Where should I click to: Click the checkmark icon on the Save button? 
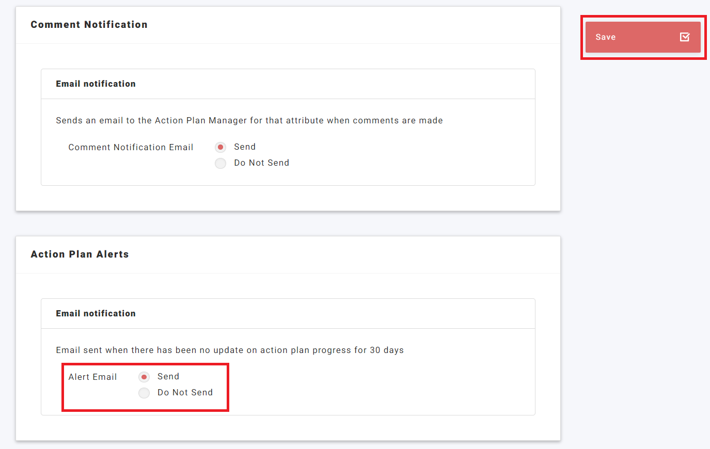685,37
